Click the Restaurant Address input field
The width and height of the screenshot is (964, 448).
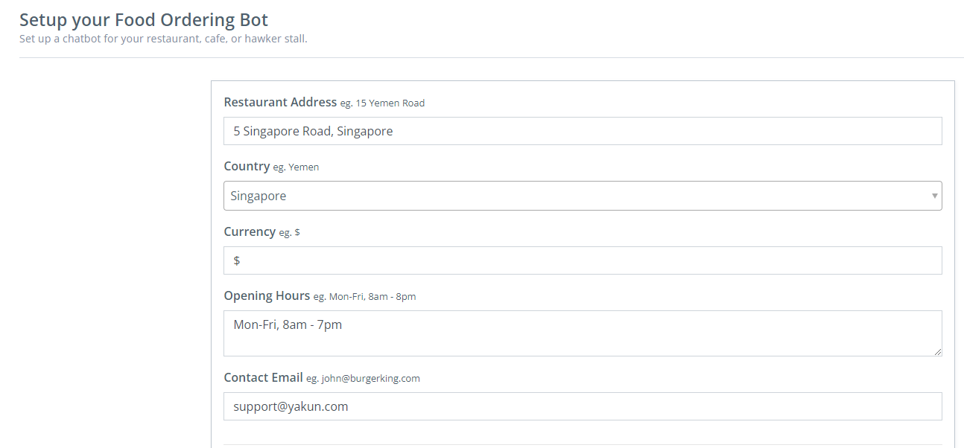[x=582, y=131]
